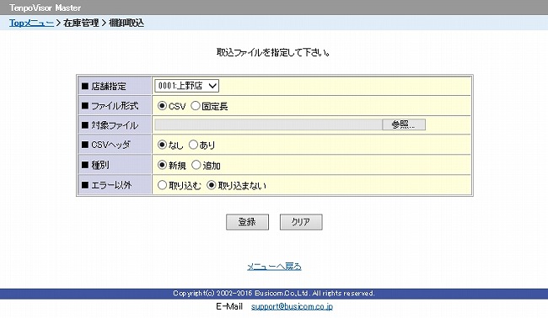
Task: Click the 取込ファイルを指定して下さい instruction text
Action: (274, 53)
